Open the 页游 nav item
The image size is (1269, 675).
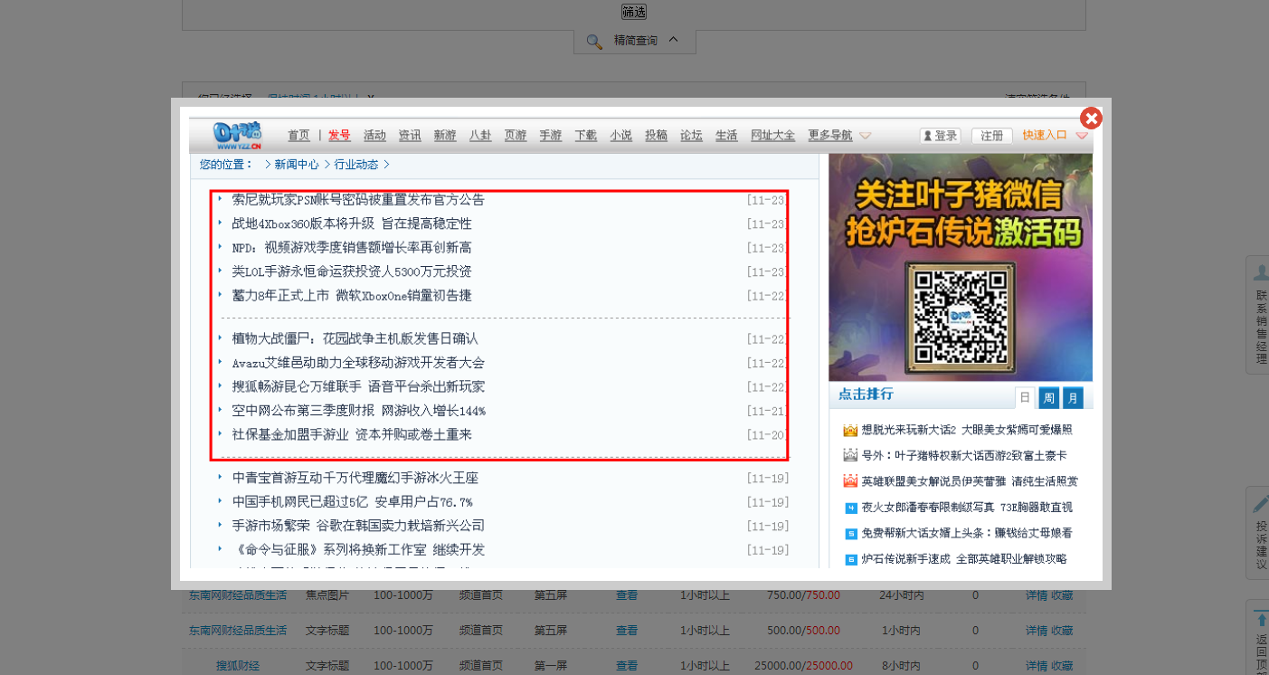click(x=516, y=136)
